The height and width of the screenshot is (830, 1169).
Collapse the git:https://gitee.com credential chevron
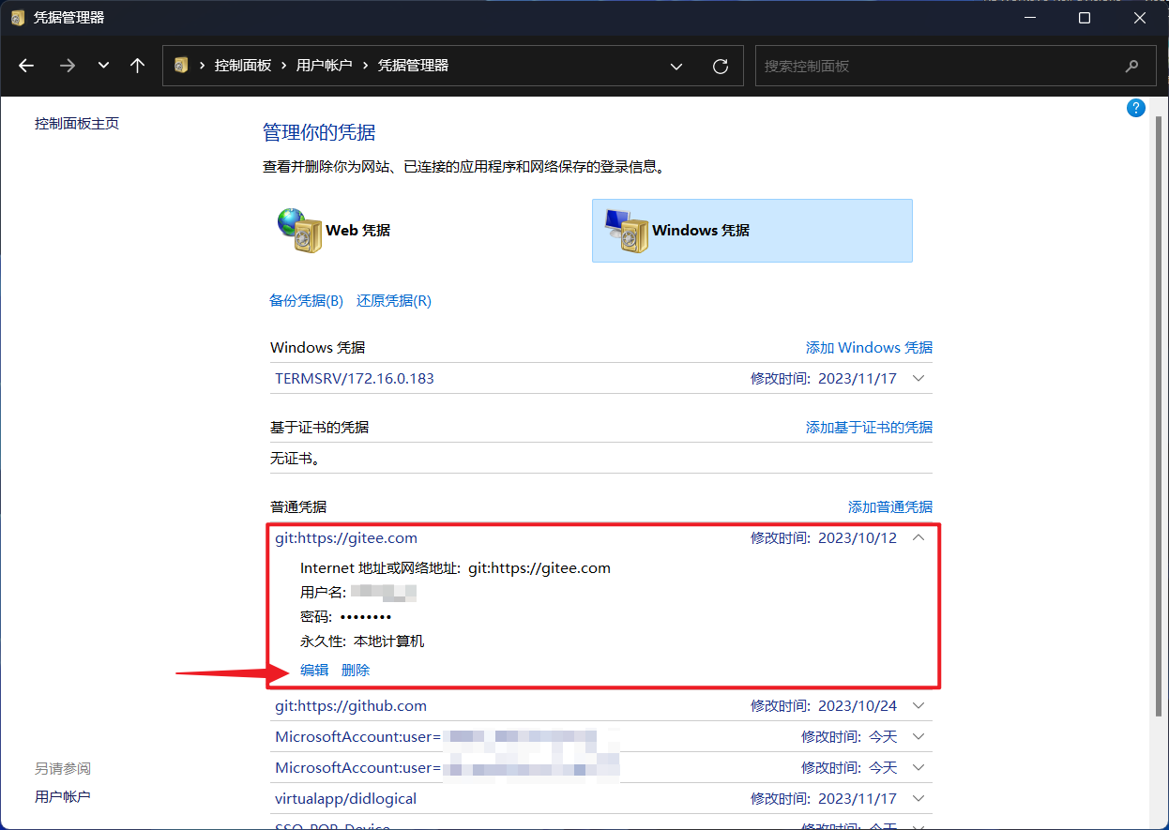click(x=918, y=538)
